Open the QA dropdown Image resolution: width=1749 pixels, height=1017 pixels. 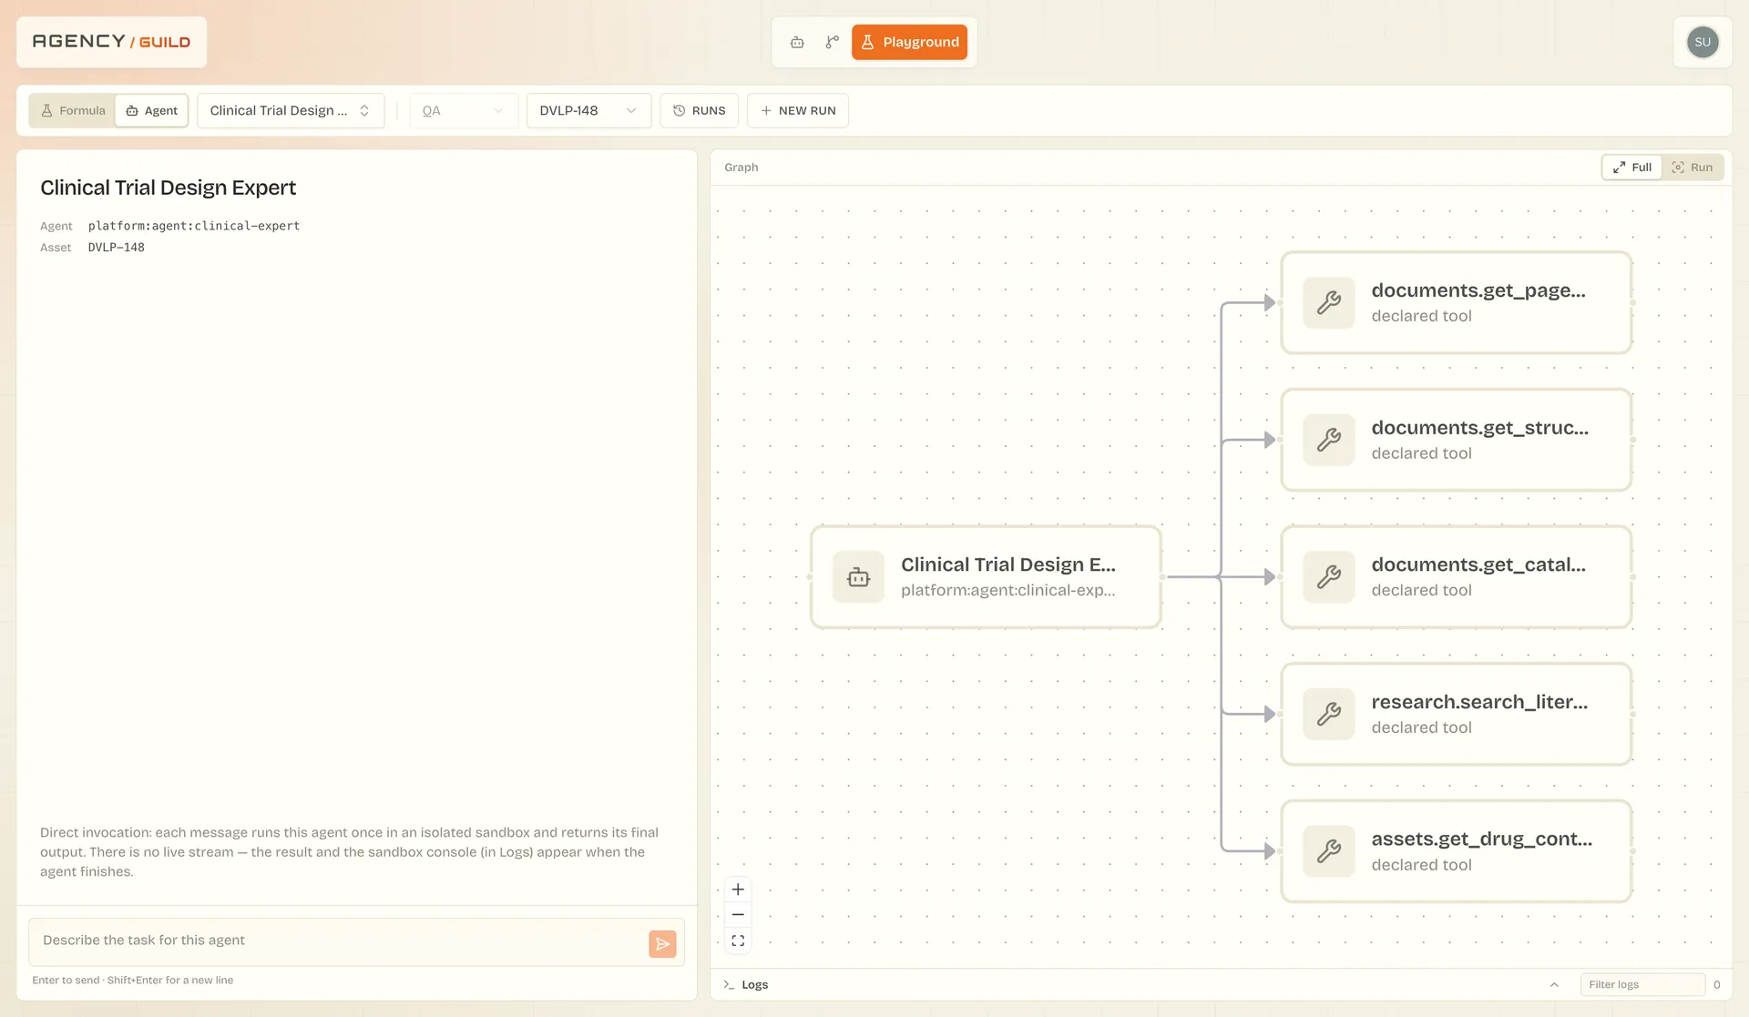pyautogui.click(x=464, y=110)
